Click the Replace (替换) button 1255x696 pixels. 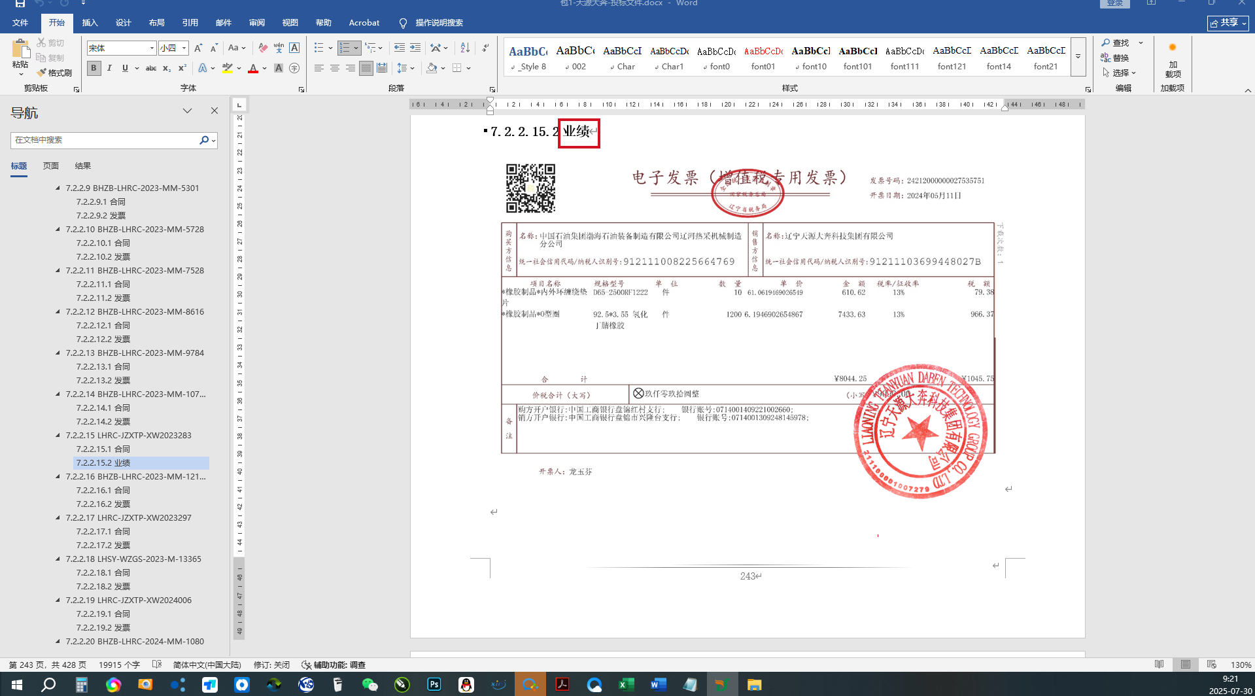[x=1116, y=58]
